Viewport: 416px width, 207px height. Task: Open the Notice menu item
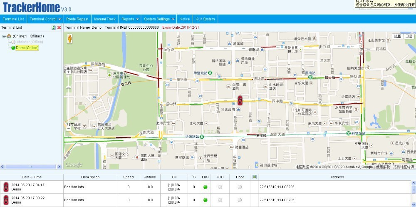point(184,19)
